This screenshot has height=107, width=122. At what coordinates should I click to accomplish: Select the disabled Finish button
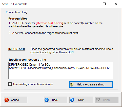coord(107,100)
